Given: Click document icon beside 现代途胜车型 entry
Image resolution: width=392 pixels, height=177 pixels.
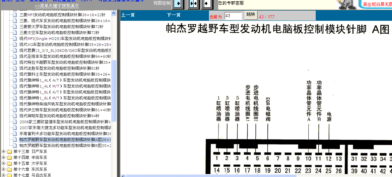Looking at the screenshot, I should [x=15, y=68].
